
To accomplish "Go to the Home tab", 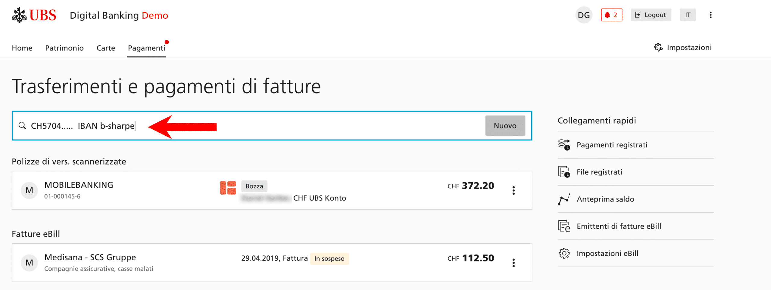I will pos(22,48).
